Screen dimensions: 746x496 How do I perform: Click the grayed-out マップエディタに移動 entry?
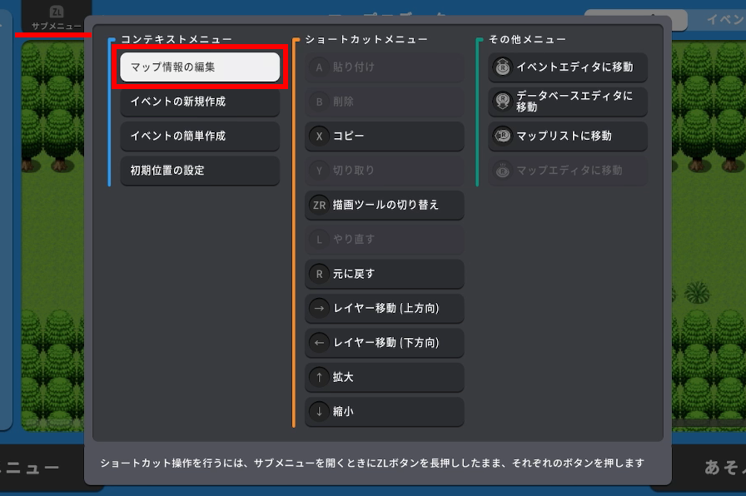click(568, 171)
